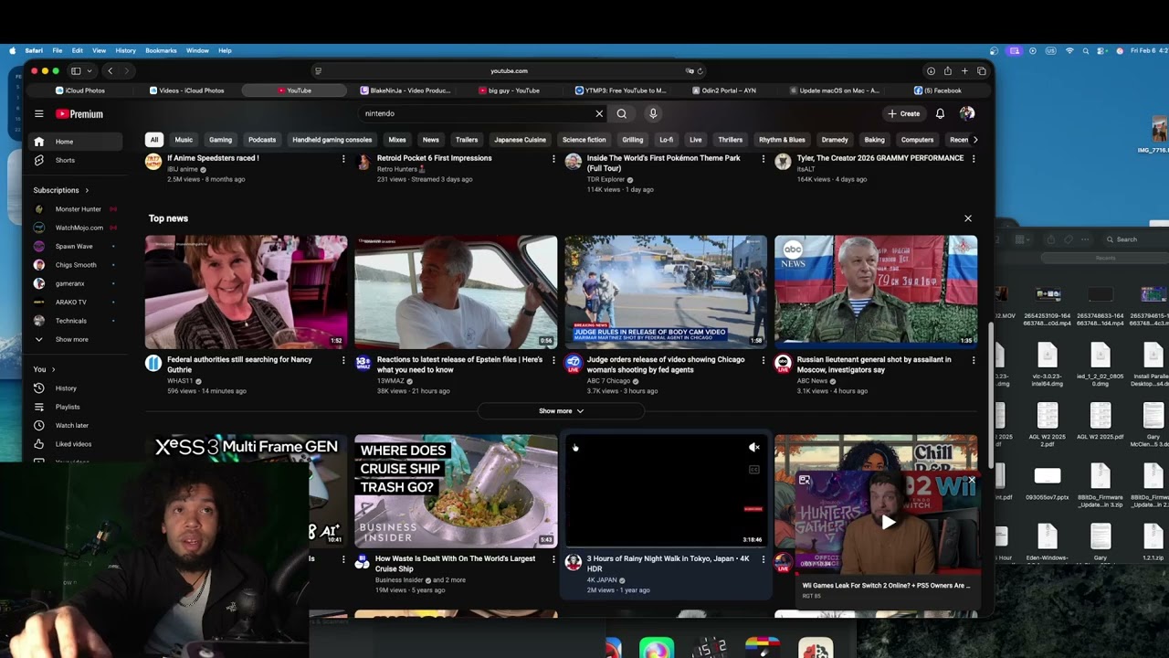The width and height of the screenshot is (1169, 658).
Task: Click the nintendo search field
Action: coord(477,113)
